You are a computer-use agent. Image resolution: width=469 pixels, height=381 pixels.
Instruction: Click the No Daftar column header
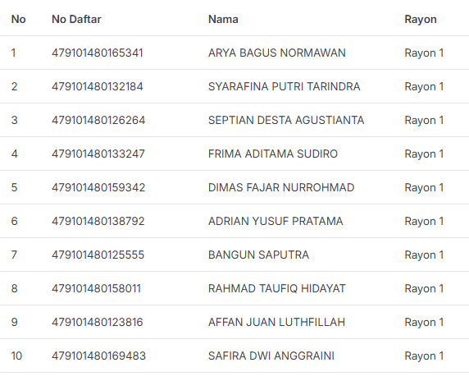[76, 19]
